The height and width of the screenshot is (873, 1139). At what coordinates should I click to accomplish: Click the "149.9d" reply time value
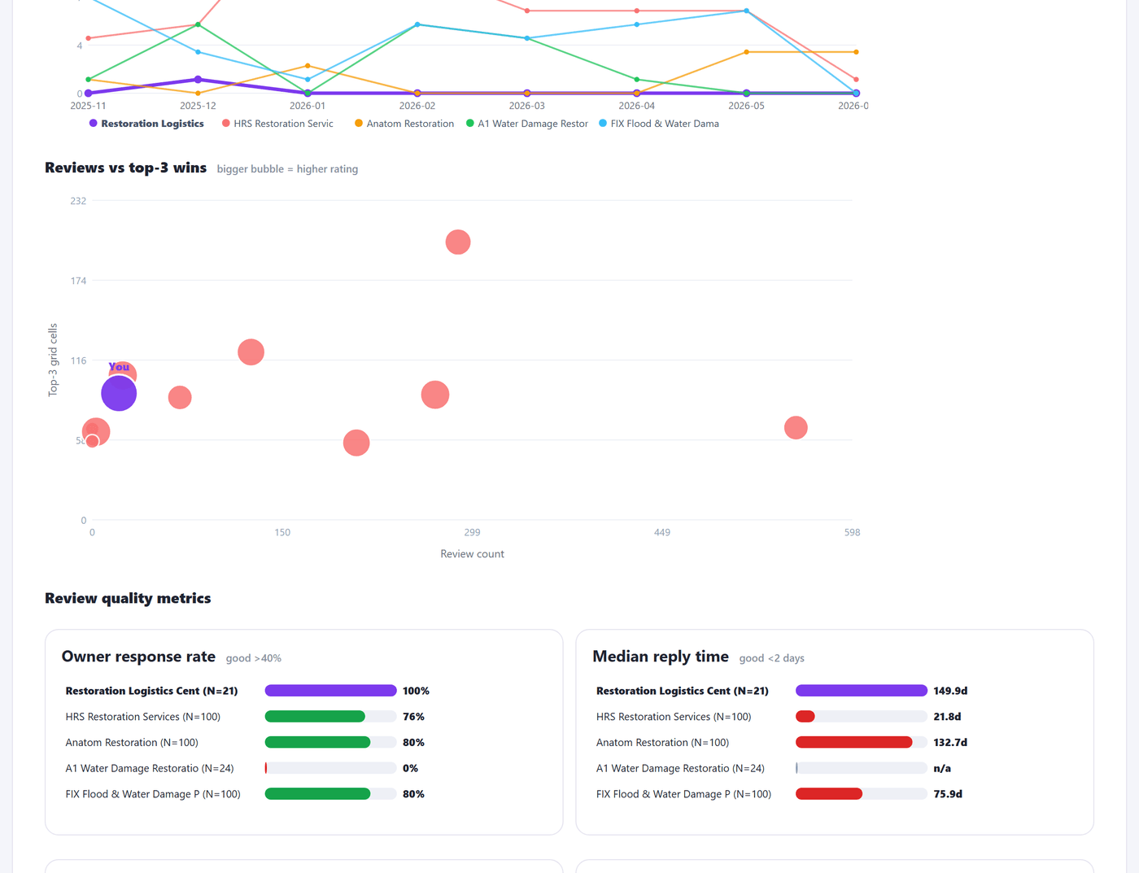[x=950, y=691]
